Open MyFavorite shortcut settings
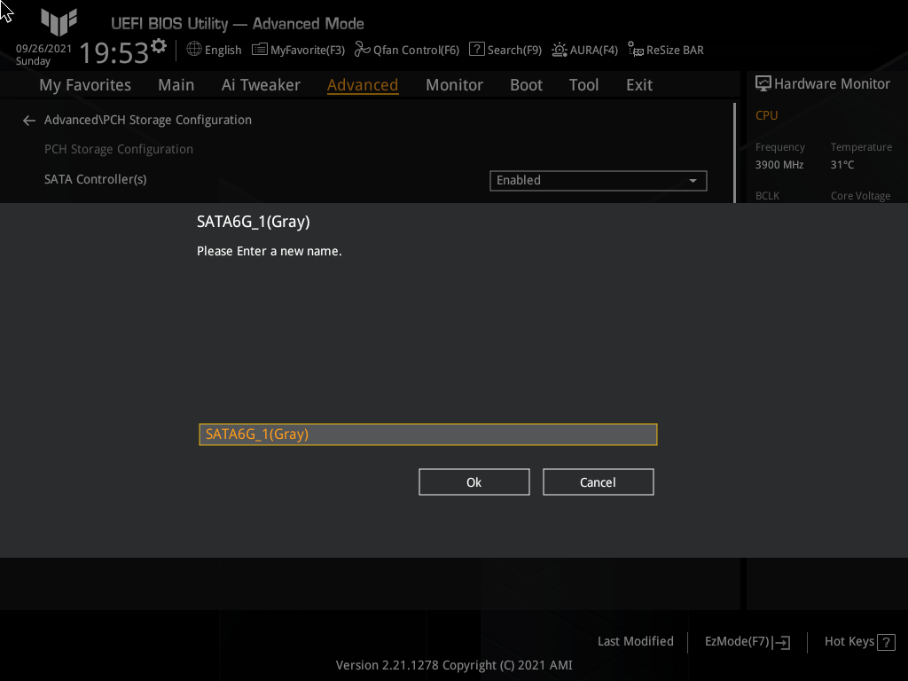This screenshot has height=681, width=908. click(298, 50)
